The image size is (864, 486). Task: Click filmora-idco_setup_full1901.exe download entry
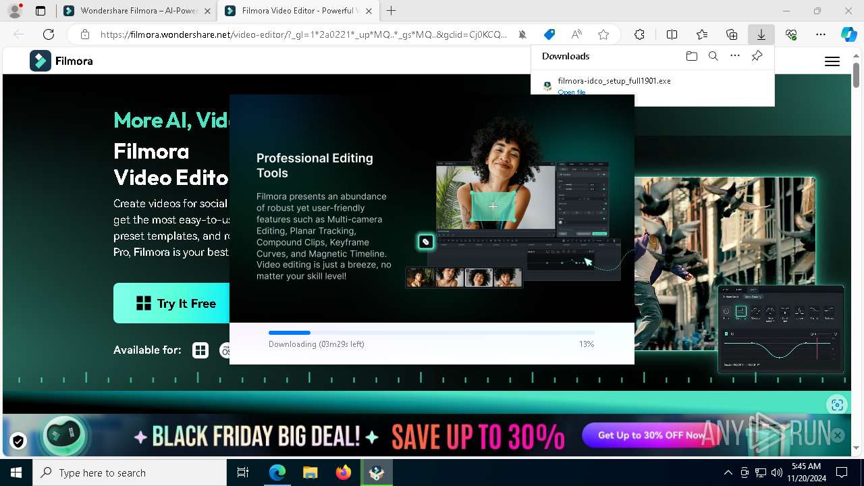614,81
